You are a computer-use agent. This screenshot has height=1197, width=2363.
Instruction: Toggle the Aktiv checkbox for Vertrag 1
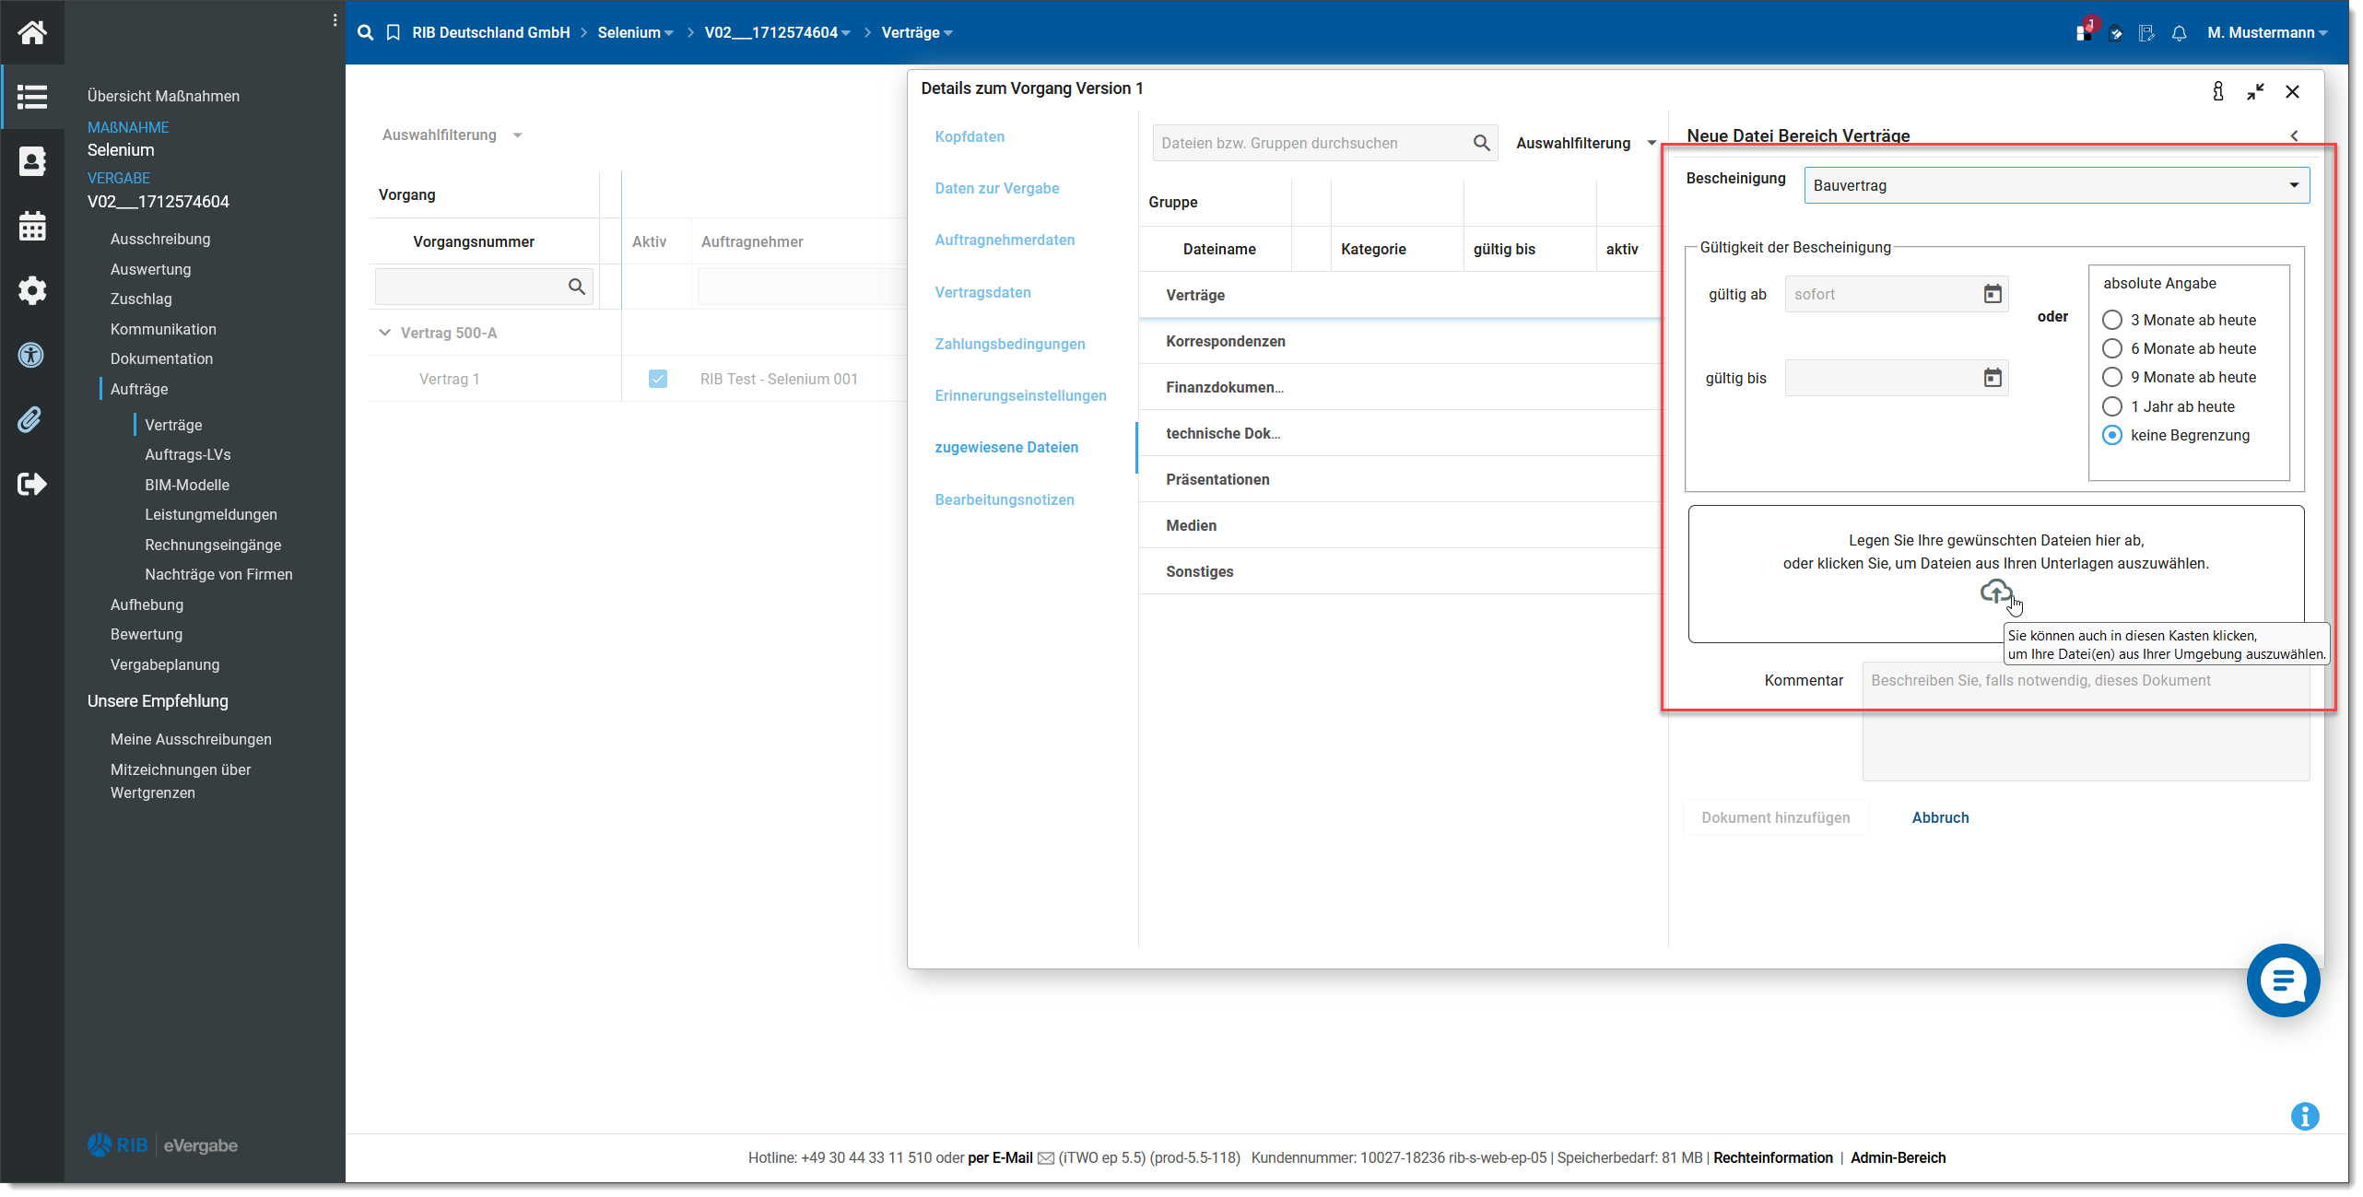pos(658,379)
